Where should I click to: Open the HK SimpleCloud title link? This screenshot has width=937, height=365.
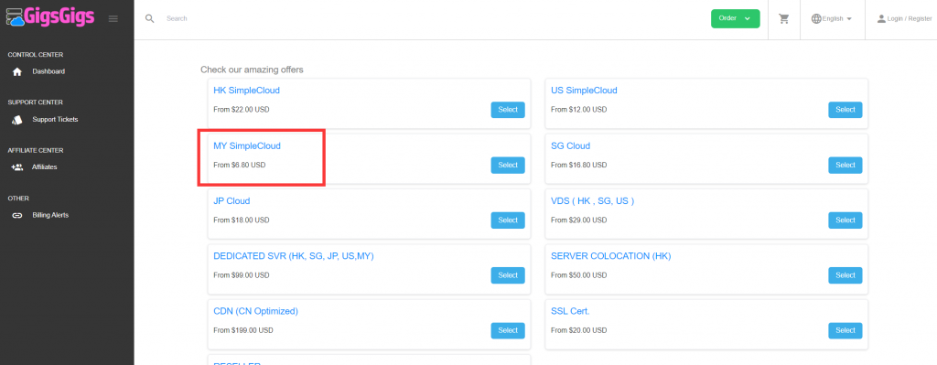(246, 91)
